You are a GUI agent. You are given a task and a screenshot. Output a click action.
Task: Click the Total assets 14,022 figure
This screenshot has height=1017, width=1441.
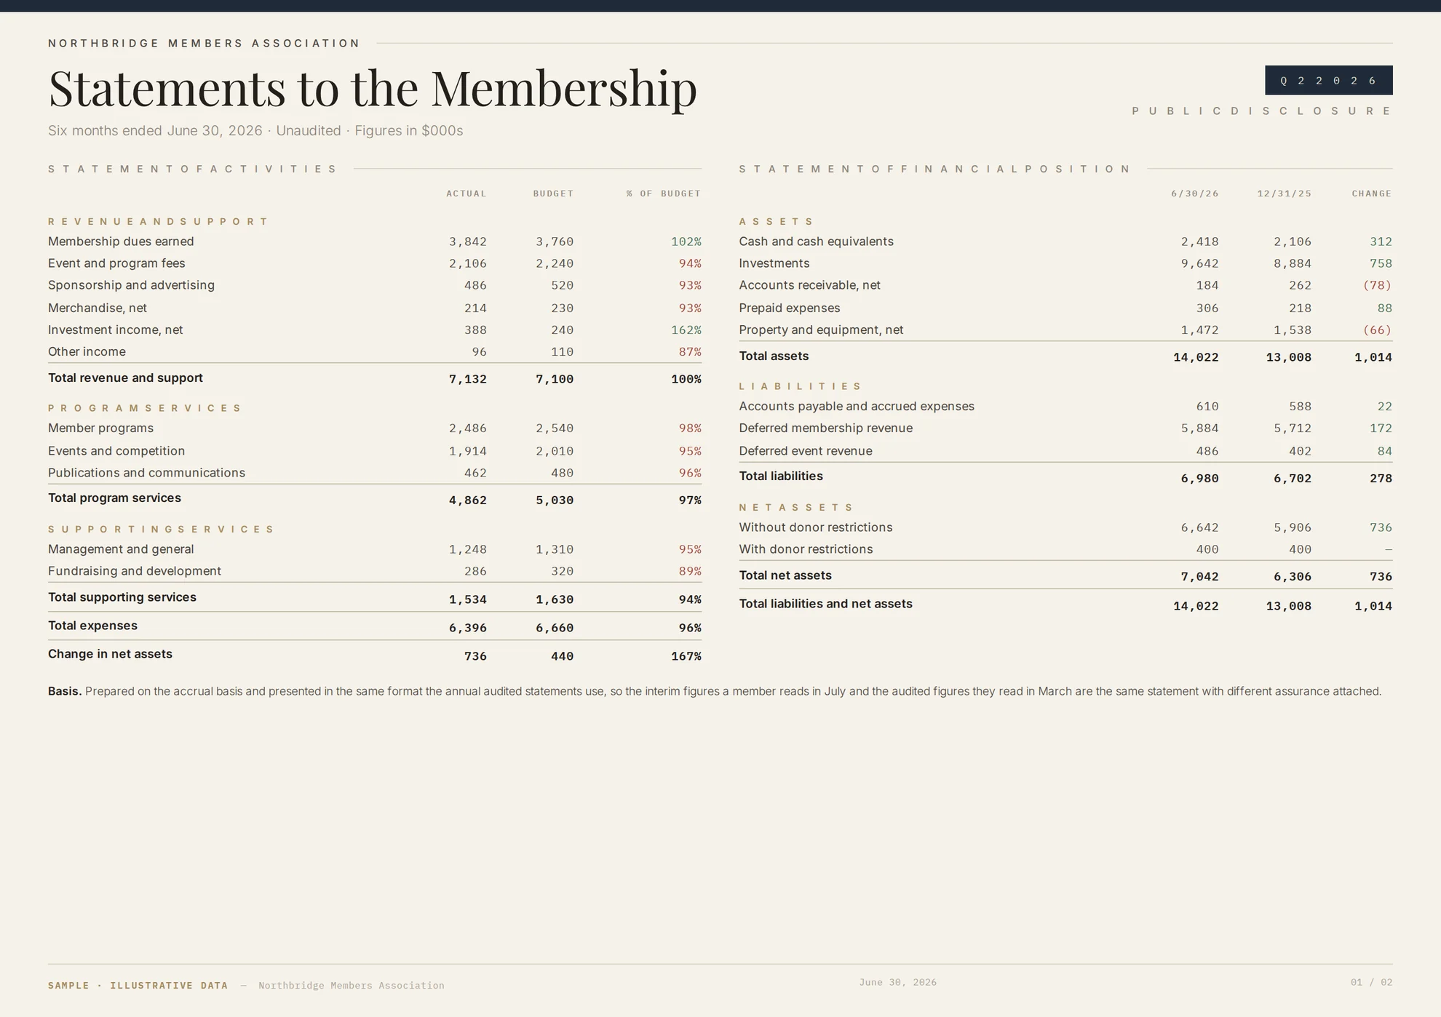point(1196,357)
